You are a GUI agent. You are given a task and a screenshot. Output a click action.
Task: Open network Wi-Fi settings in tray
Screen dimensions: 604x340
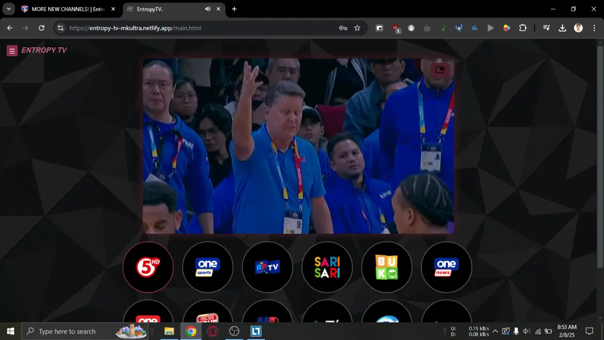pyautogui.click(x=538, y=331)
